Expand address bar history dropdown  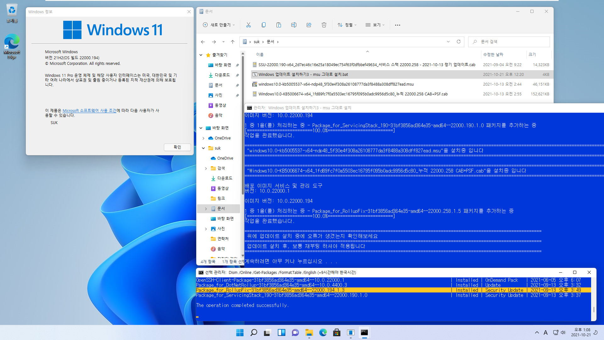point(448,42)
